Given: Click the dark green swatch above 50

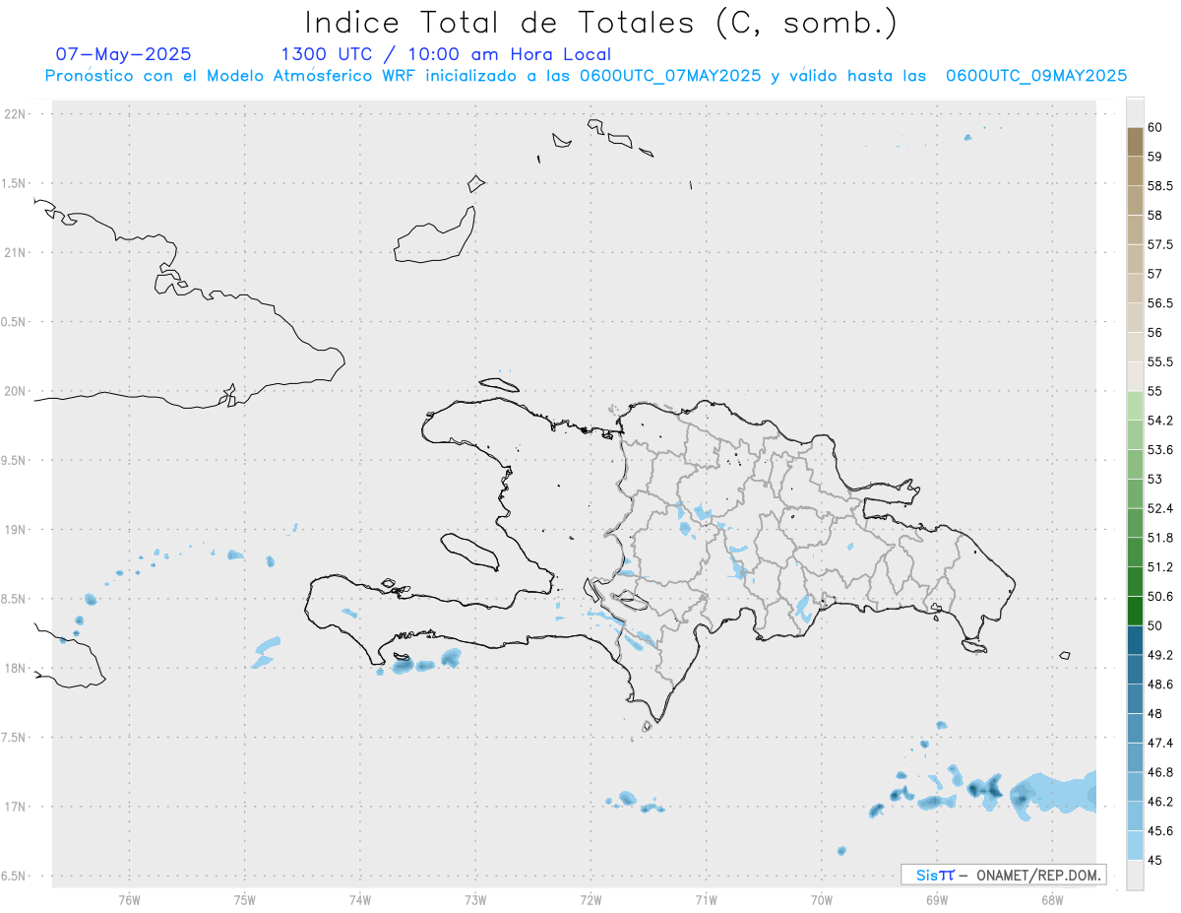Looking at the screenshot, I should tap(1135, 611).
